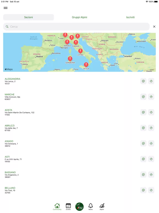This screenshot has height=213, width=159.
Task: Email the ASIAGO section
Action: coord(143,143)
